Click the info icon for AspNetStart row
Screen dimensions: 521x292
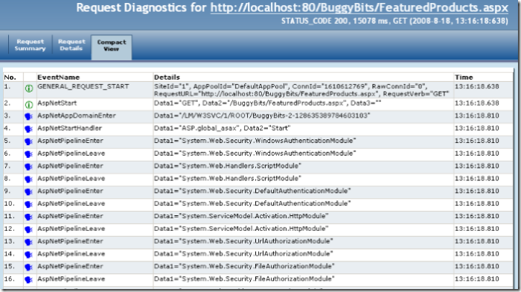pos(29,105)
